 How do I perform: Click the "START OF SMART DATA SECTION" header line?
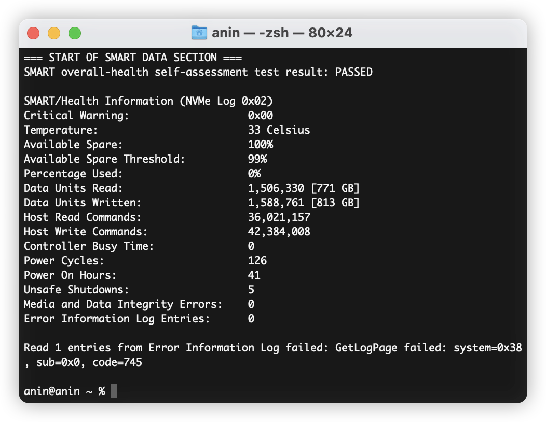133,58
